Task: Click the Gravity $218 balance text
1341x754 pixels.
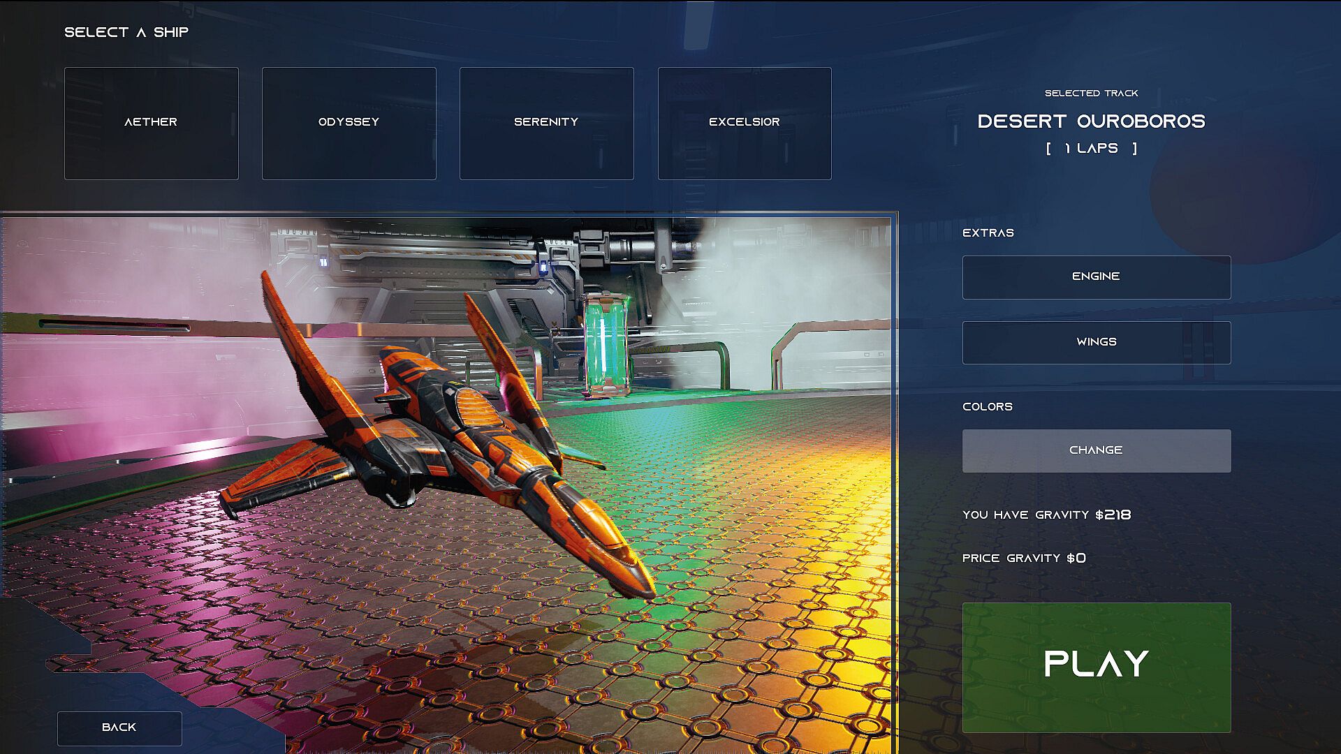Action: [x=1046, y=515]
